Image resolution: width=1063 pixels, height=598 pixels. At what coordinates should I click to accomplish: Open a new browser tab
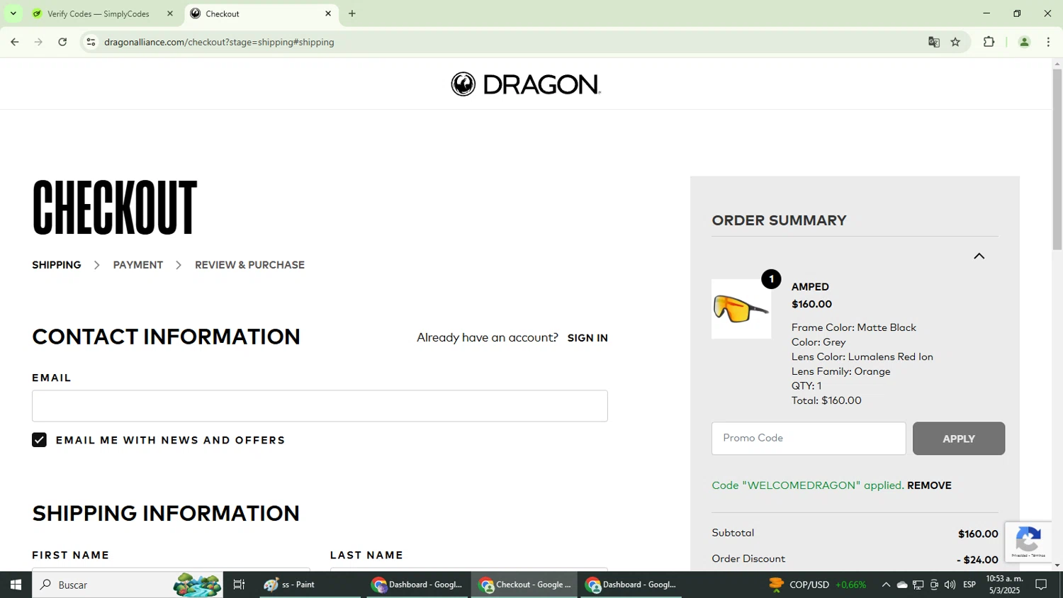[x=352, y=13]
